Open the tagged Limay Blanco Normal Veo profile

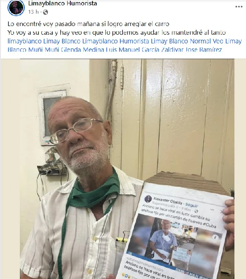click(x=196, y=41)
